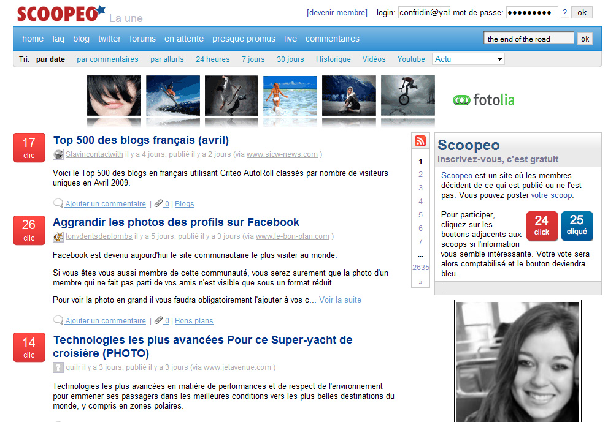The image size is (616, 422).
Task: Click quilr's placeholder avatar icon
Action: (58, 367)
